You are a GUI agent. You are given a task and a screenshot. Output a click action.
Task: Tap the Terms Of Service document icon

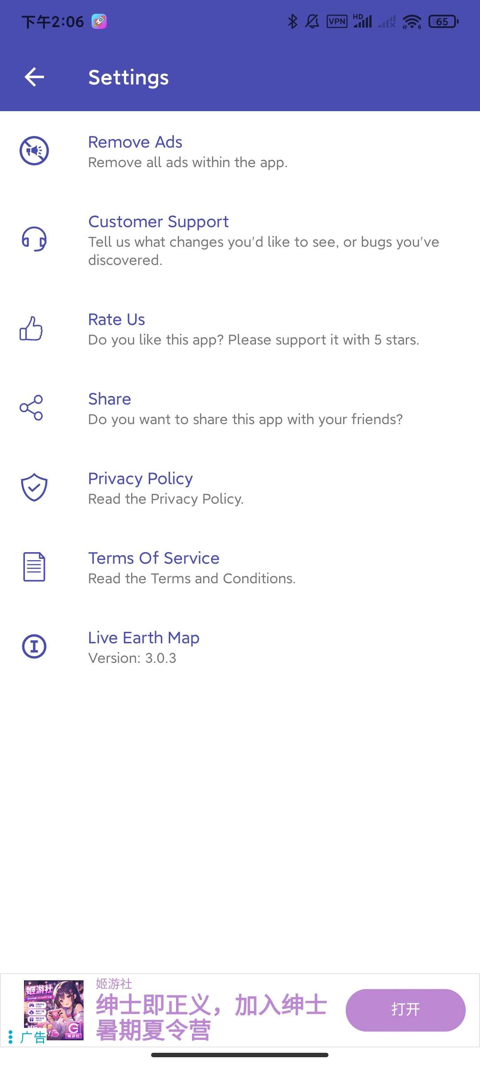(34, 567)
